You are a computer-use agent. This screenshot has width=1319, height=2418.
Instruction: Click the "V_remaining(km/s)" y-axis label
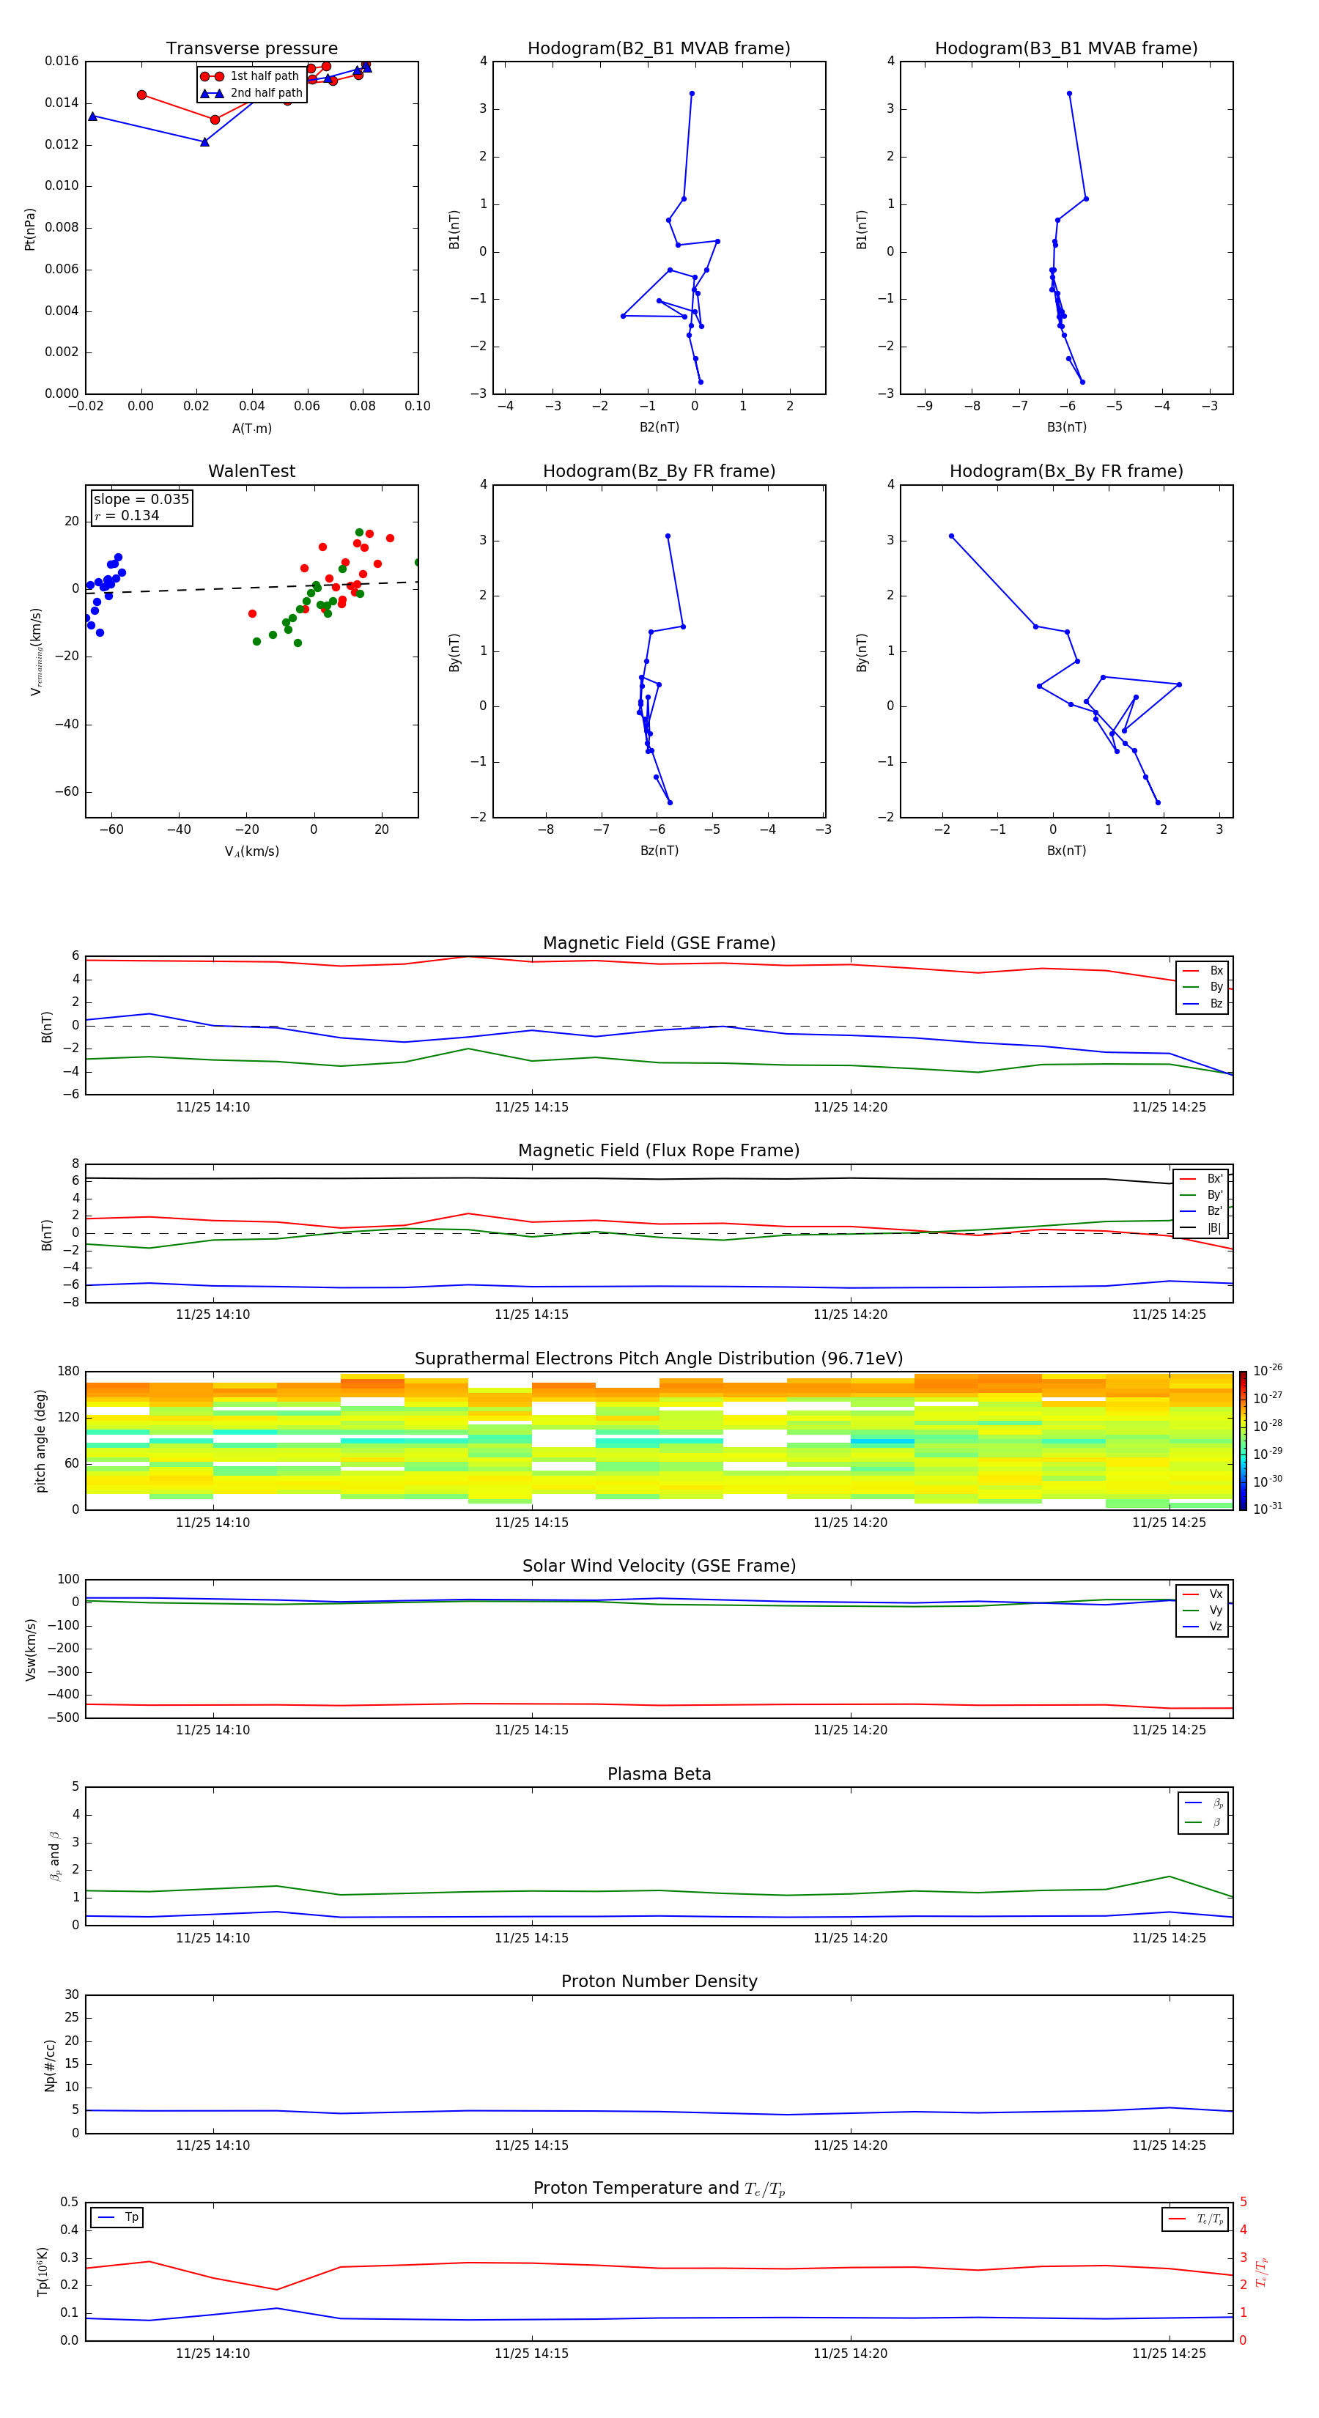(x=36, y=651)
